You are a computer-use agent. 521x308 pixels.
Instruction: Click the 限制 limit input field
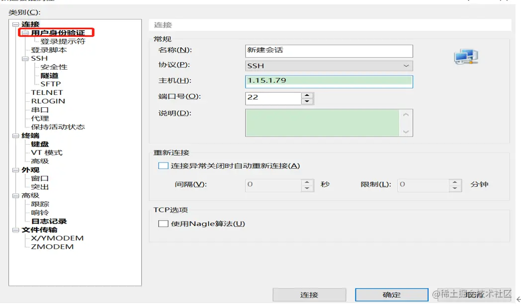tap(424, 185)
